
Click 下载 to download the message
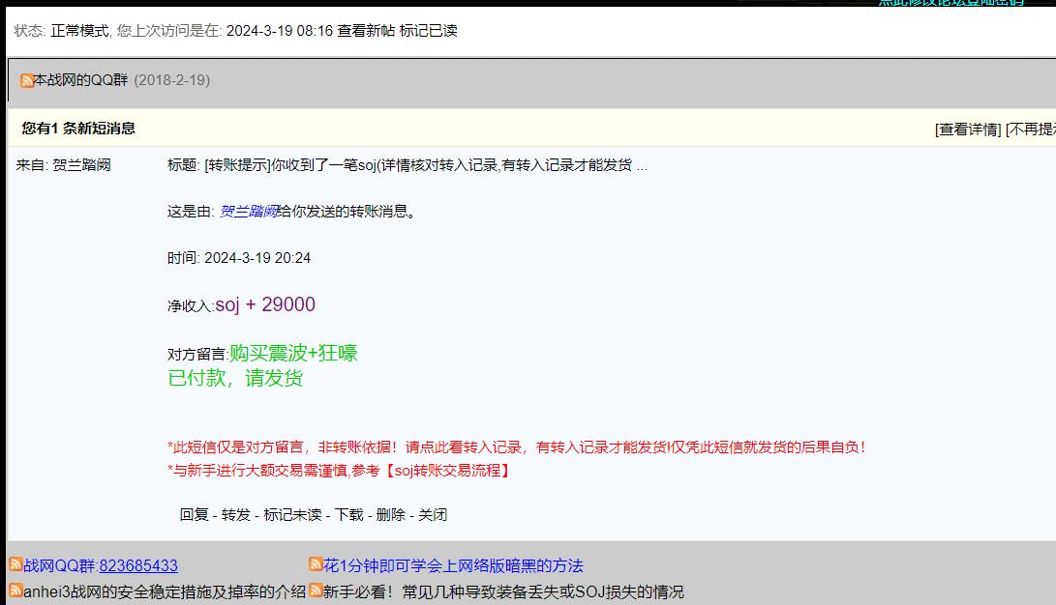(x=349, y=515)
